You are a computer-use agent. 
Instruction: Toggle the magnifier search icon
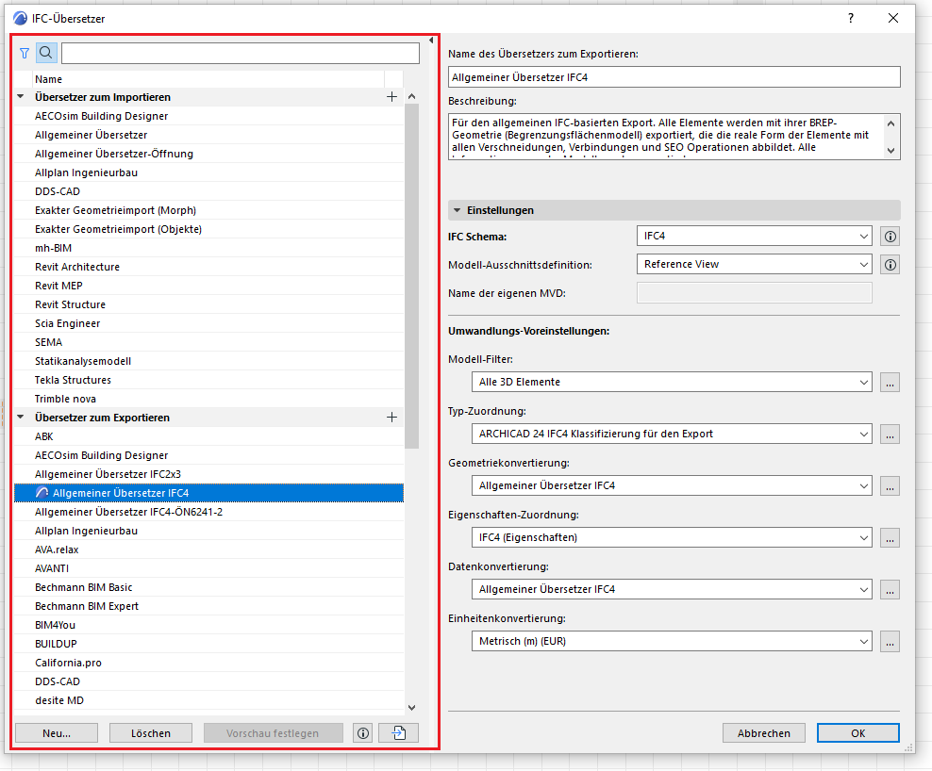(46, 54)
